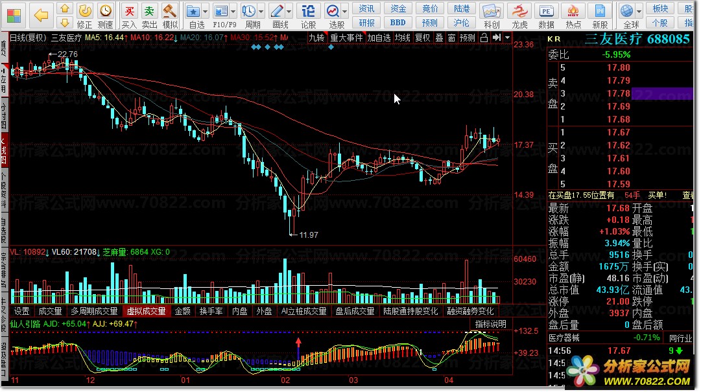This screenshot has height=392, width=701.
Task: Toggle 复权 price adjustment
Action: [x=422, y=38]
